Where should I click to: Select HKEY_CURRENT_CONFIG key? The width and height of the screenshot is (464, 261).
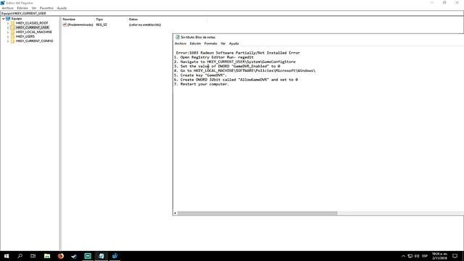point(34,41)
